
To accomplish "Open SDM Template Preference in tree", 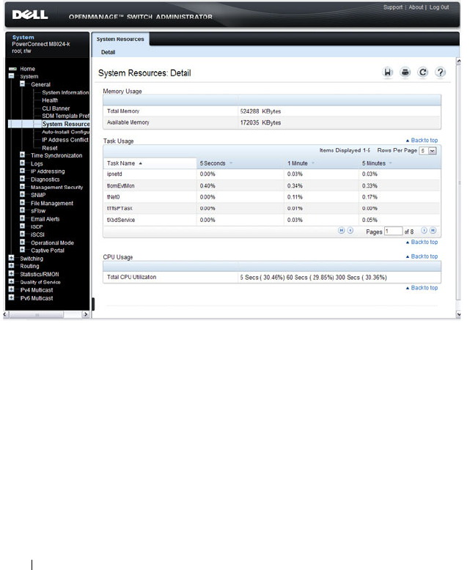I will pos(65,116).
